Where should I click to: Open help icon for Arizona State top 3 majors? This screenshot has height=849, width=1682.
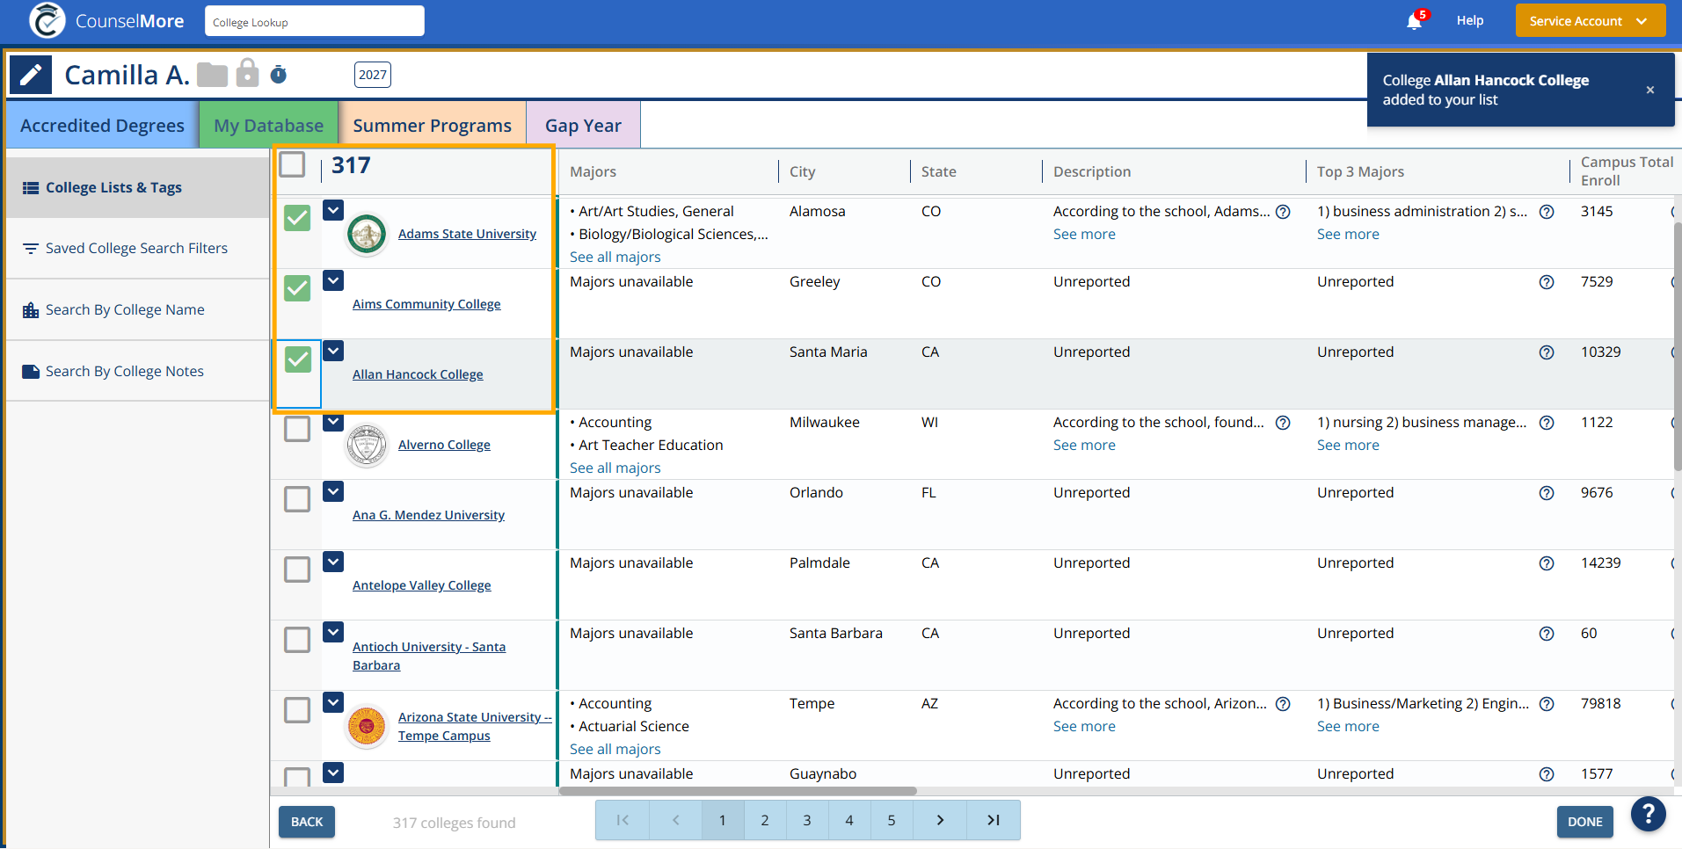pos(1547,704)
